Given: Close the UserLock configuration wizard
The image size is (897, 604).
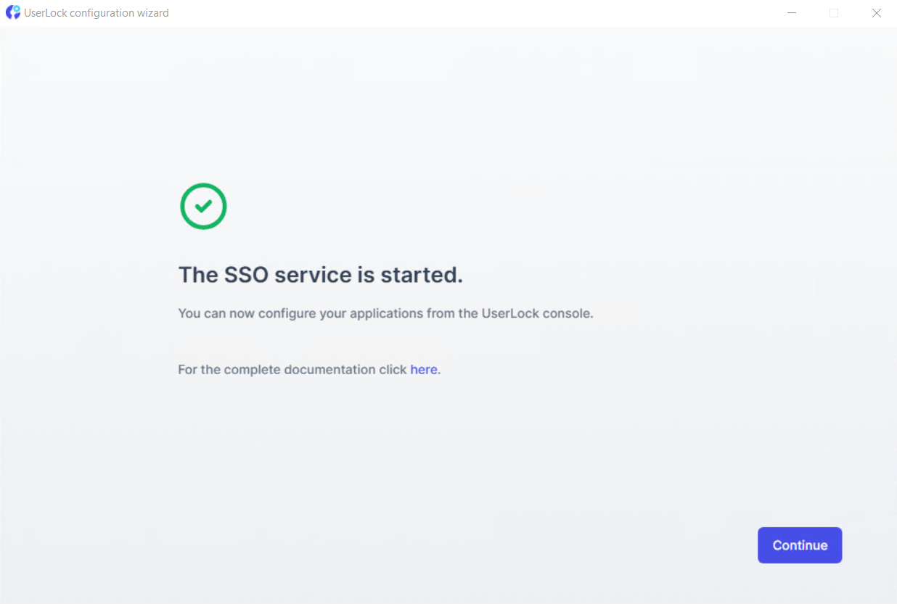Looking at the screenshot, I should [x=876, y=13].
